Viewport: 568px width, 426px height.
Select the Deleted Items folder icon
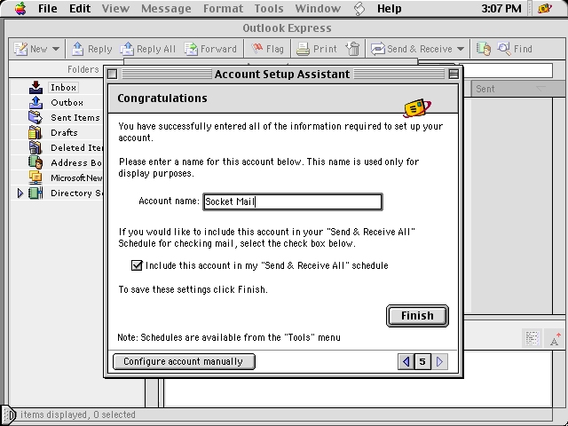(x=35, y=148)
